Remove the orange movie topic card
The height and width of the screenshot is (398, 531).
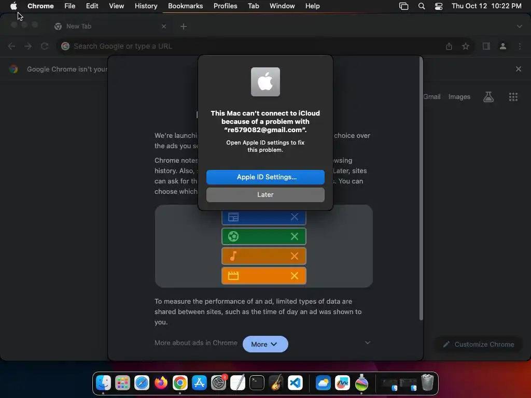click(295, 276)
